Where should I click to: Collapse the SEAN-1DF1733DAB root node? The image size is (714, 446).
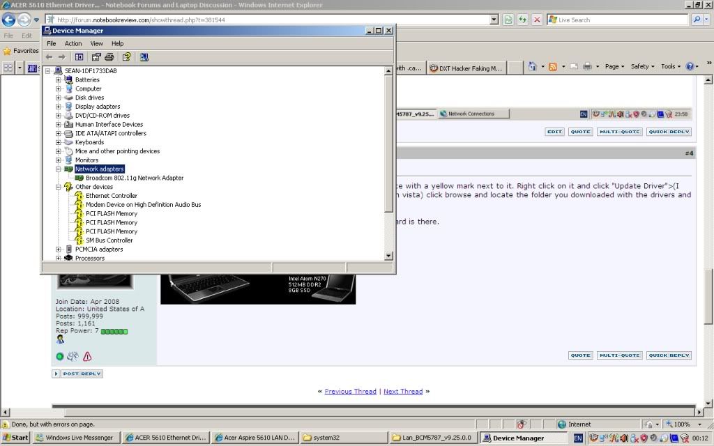48,71
